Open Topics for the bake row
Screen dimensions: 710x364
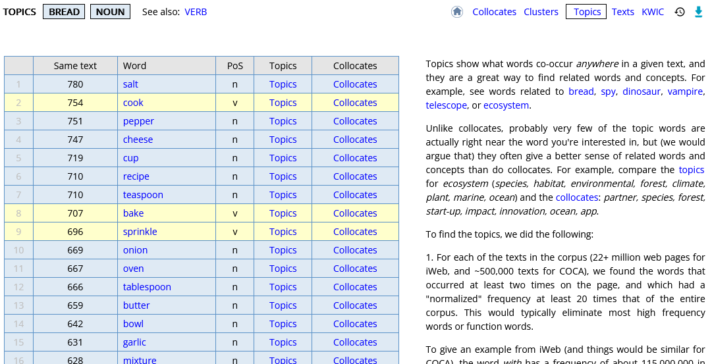[283, 213]
